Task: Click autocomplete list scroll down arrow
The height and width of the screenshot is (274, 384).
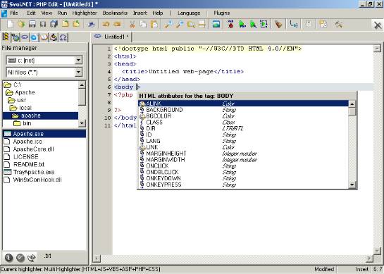Action: click(352, 185)
